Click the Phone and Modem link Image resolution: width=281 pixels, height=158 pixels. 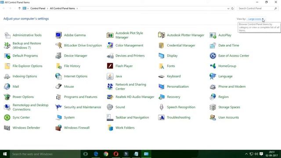(x=232, y=86)
